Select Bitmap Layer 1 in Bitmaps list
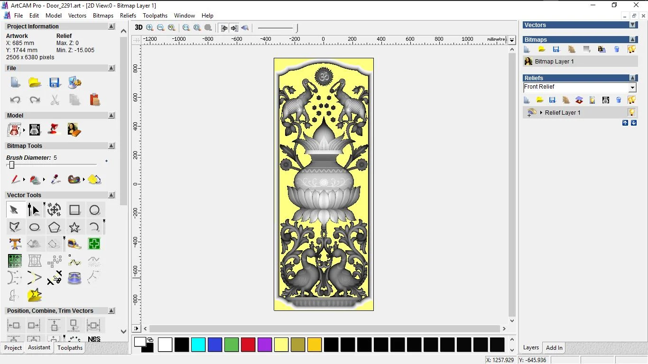Image resolution: width=648 pixels, height=364 pixels. 554,62
